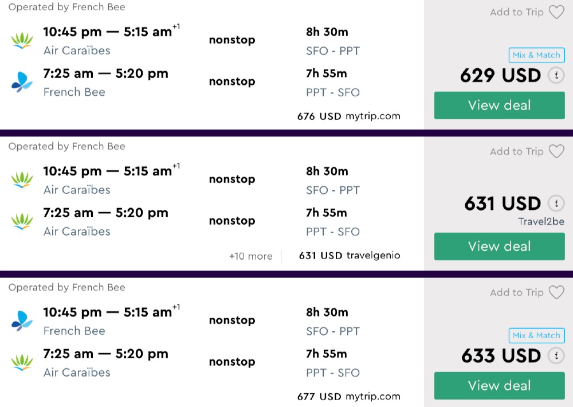Open the 676 USD mytrip.com offer
573x407 pixels.
tap(348, 116)
